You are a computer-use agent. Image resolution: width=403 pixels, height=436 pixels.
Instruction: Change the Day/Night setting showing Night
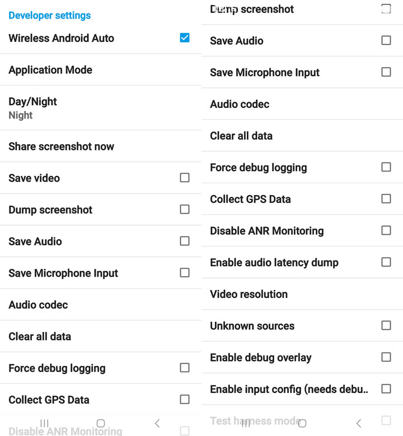tap(32, 108)
